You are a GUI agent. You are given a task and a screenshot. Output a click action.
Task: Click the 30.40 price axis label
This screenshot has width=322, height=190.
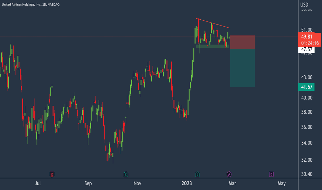click(x=307, y=174)
